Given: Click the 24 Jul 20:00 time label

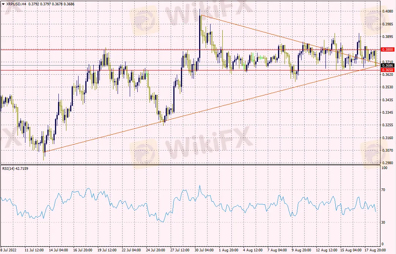Looking at the screenshot, I should coord(155,250).
